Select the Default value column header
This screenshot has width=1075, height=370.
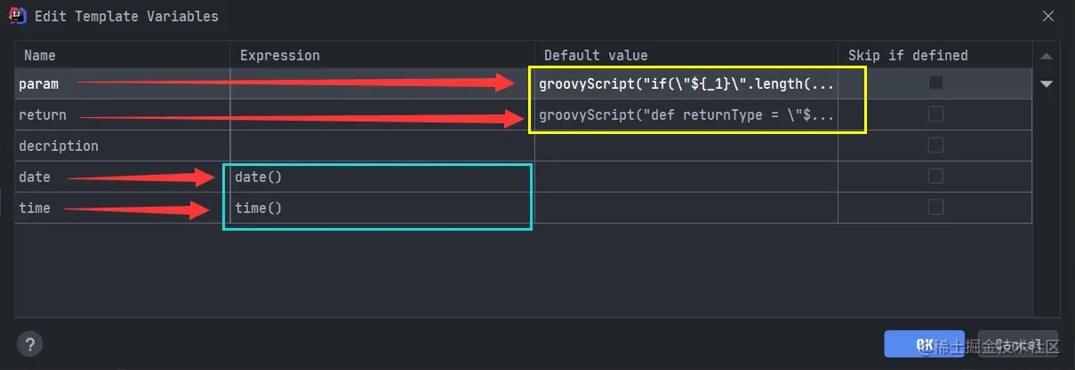tap(686, 55)
